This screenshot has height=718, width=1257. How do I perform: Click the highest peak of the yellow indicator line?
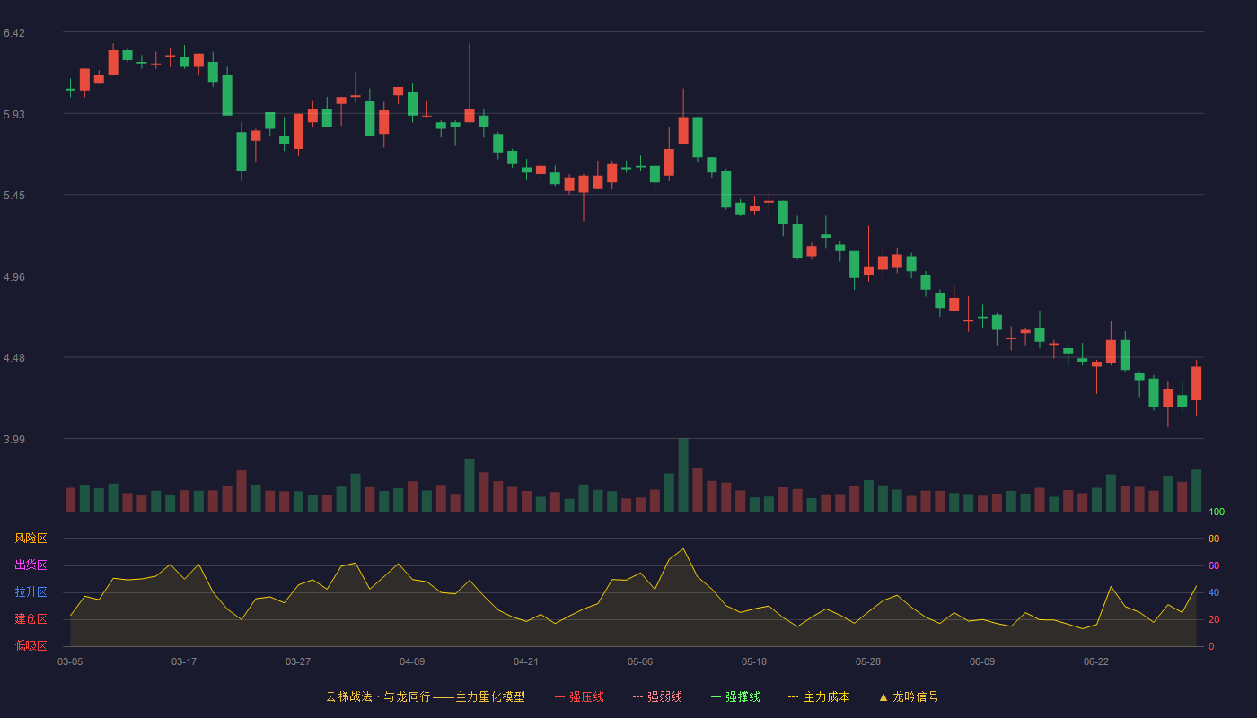(683, 548)
